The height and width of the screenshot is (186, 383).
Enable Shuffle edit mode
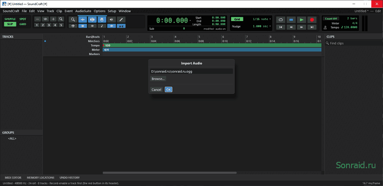click(10, 19)
